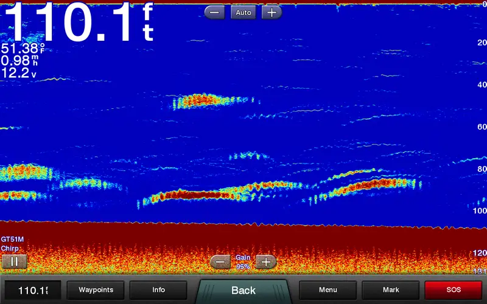
Task: Select the 12.2 v voltage readout
Action: [18, 73]
